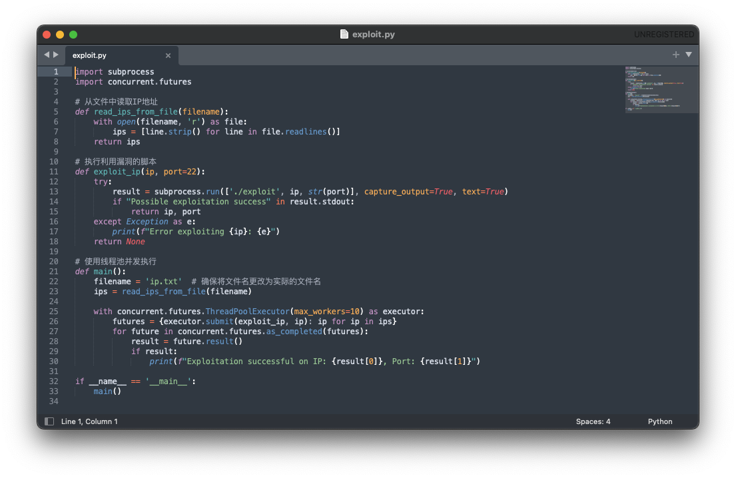Click 'def main():' on line 21

[x=101, y=272]
